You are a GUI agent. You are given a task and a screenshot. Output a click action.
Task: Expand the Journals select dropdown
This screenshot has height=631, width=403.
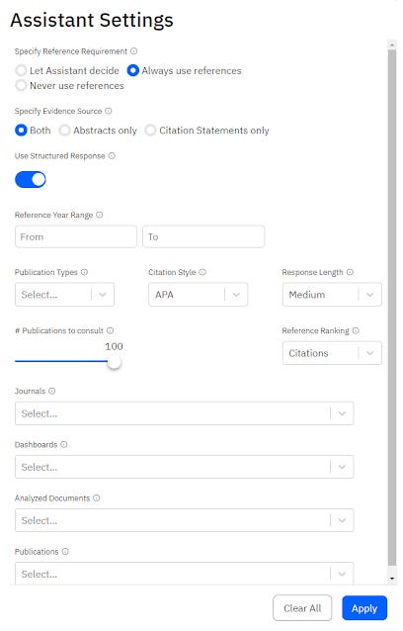pyautogui.click(x=184, y=413)
